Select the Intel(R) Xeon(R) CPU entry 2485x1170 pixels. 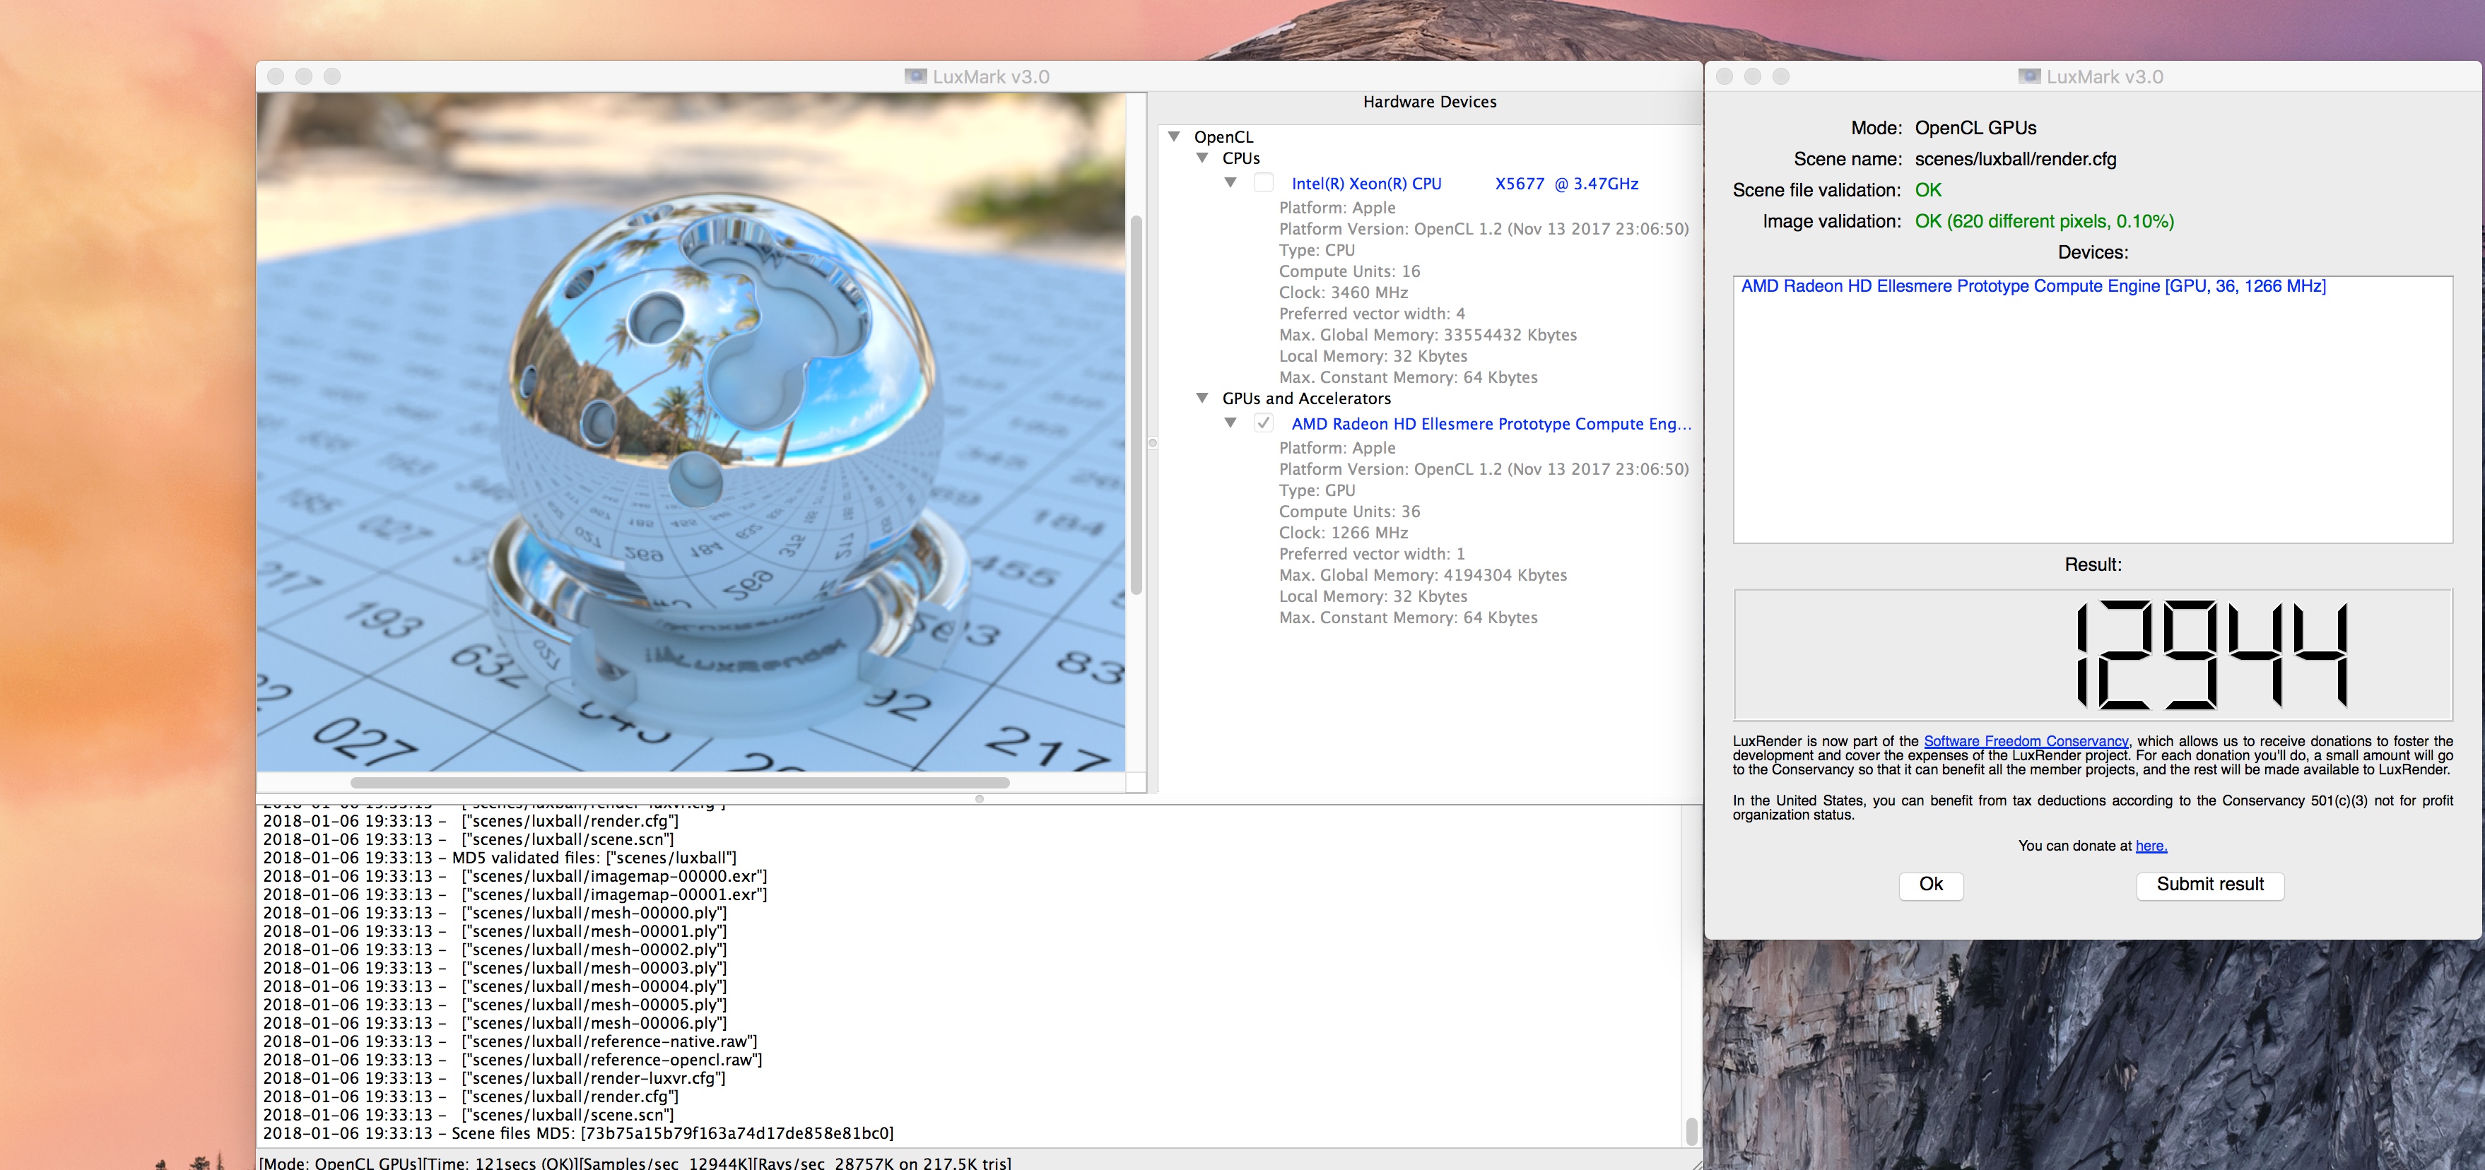pos(1464,183)
